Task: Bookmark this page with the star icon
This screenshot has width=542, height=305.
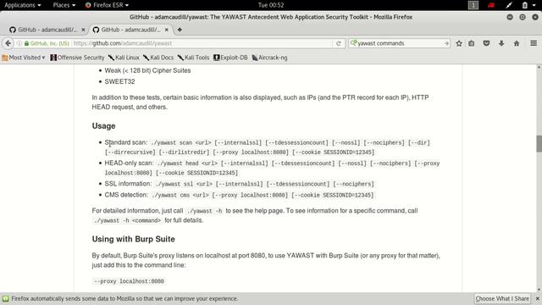Action: tap(459, 43)
